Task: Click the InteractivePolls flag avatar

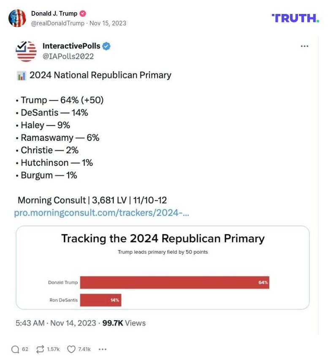Action: click(x=25, y=50)
